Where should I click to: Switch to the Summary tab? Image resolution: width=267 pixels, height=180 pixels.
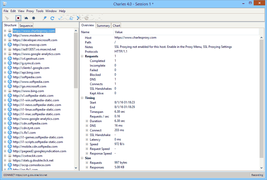[x=103, y=25]
